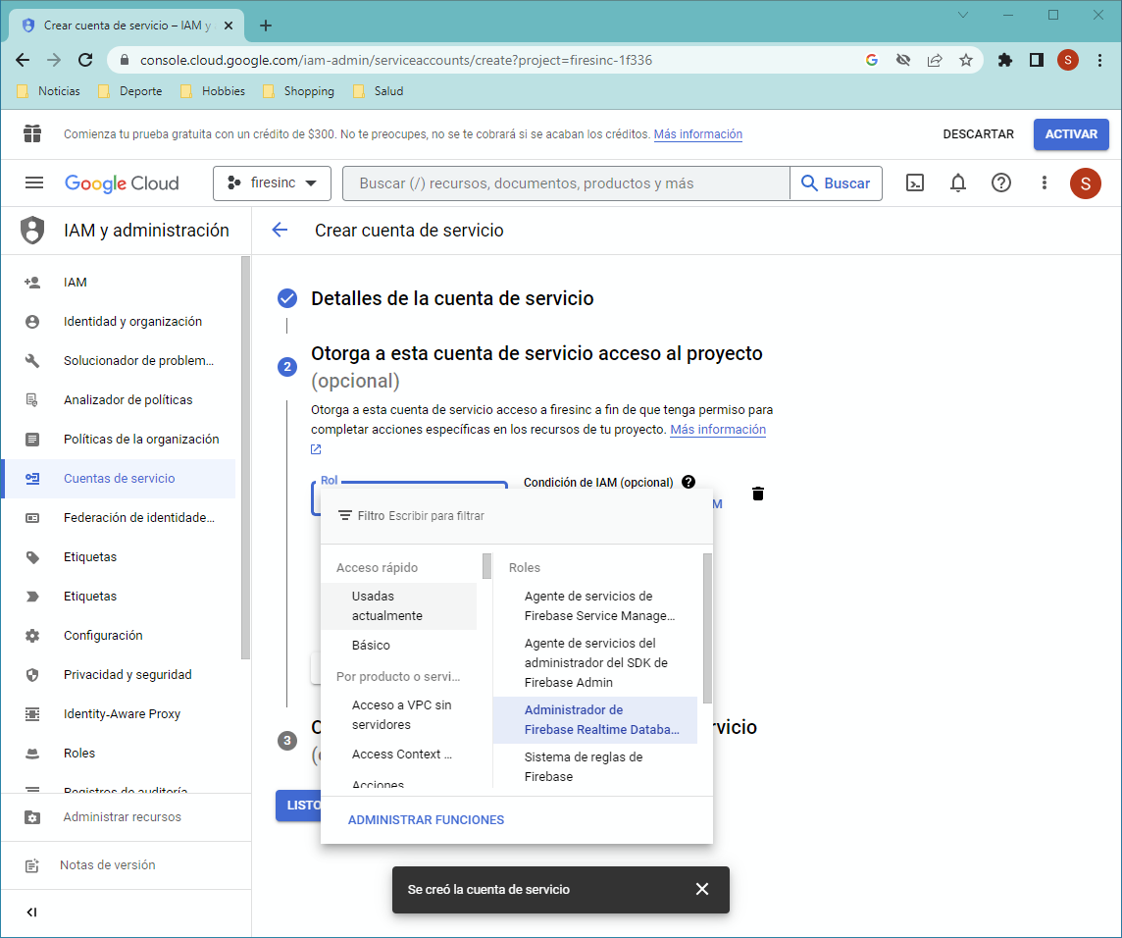Image resolution: width=1122 pixels, height=938 pixels.
Task: Open the firesinc project selector
Action: click(272, 183)
